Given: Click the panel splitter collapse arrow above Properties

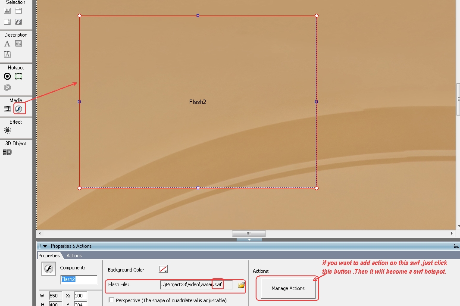Looking at the screenshot, I should (x=249, y=239).
